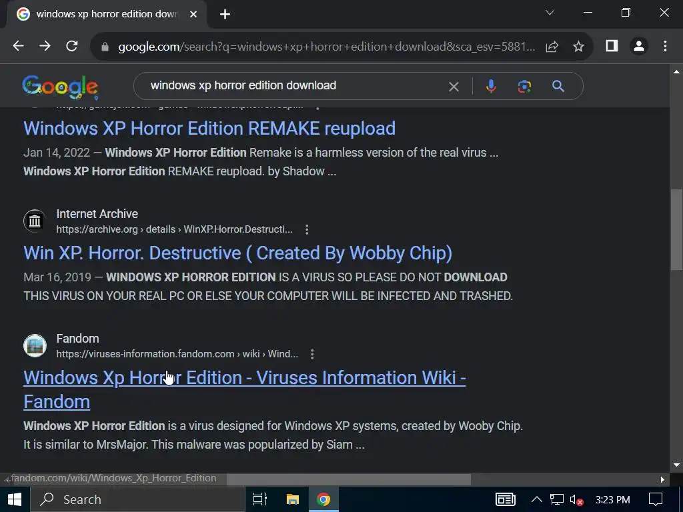Open the clock showing 3:23 PM
The width and height of the screenshot is (683, 512).
coord(612,500)
